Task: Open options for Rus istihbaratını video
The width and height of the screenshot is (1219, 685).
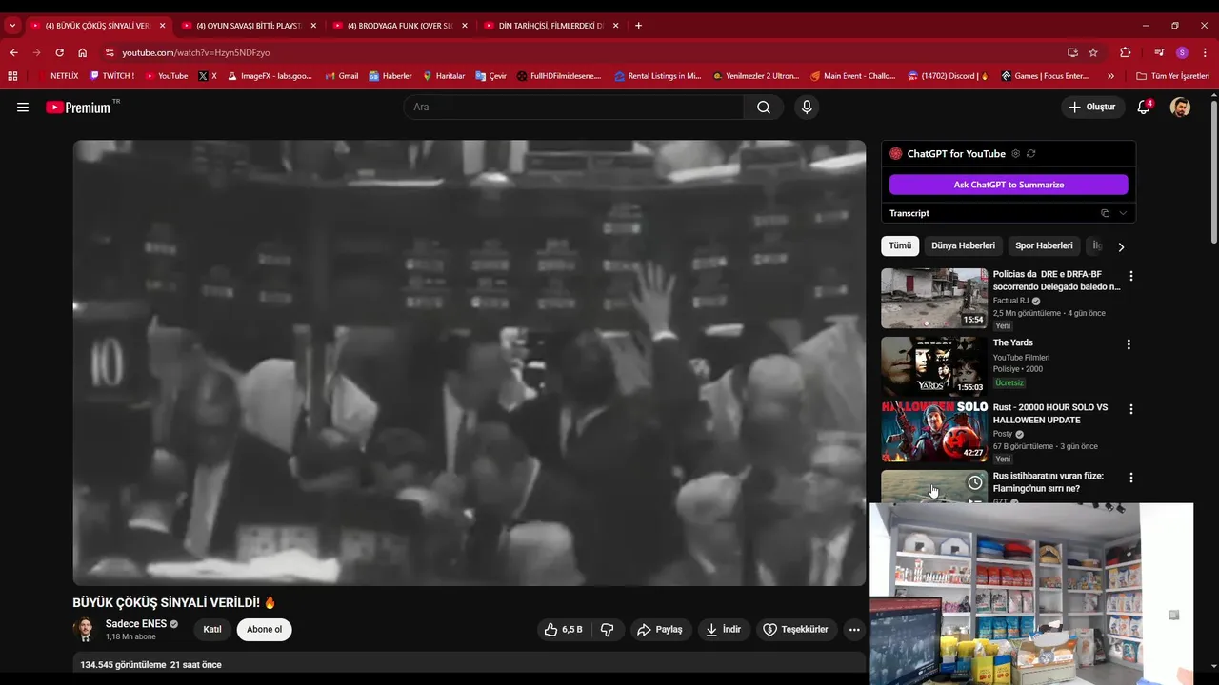Action: pyautogui.click(x=1131, y=478)
